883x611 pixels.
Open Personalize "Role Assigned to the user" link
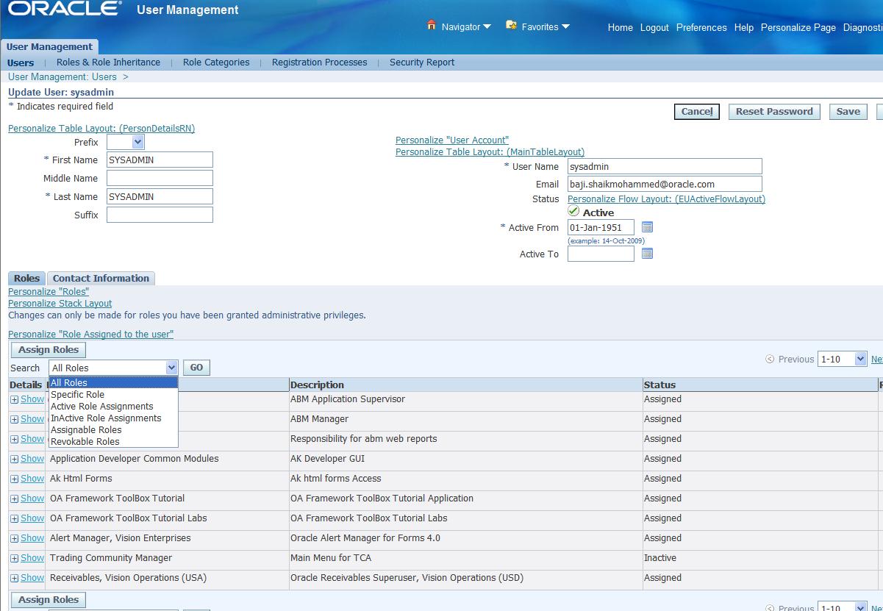[90, 334]
